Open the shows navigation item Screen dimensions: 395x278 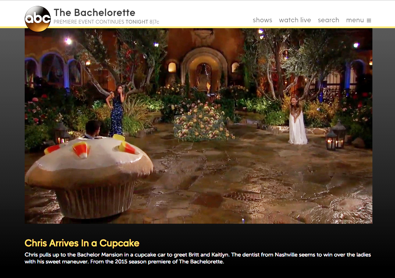[x=262, y=20]
